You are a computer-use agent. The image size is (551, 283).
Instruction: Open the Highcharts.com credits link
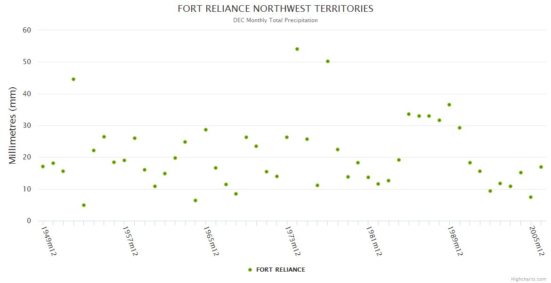[x=528, y=279]
